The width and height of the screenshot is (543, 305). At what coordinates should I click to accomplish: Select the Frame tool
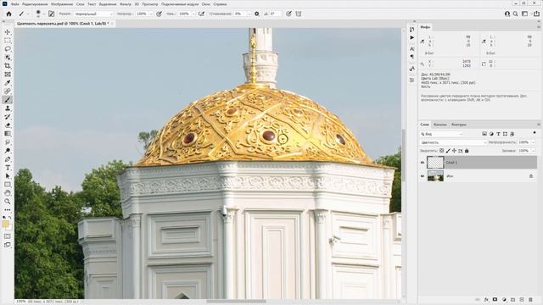(8, 75)
